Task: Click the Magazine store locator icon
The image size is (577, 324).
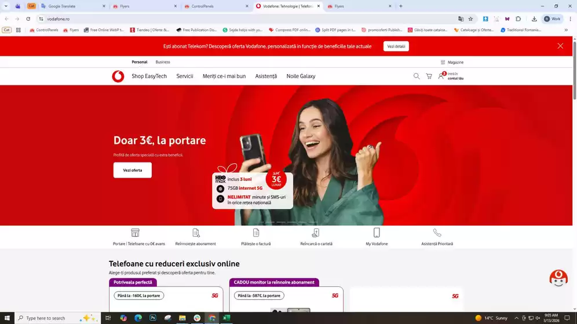Action: click(x=443, y=62)
